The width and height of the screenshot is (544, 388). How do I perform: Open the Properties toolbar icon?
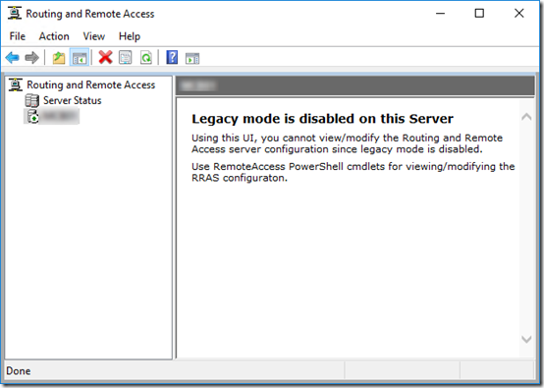coord(126,58)
